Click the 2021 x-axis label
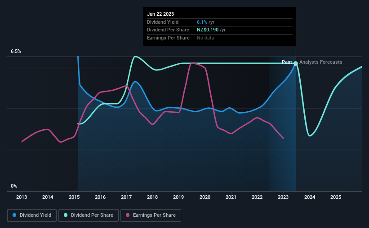The image size is (369, 228). click(x=231, y=197)
